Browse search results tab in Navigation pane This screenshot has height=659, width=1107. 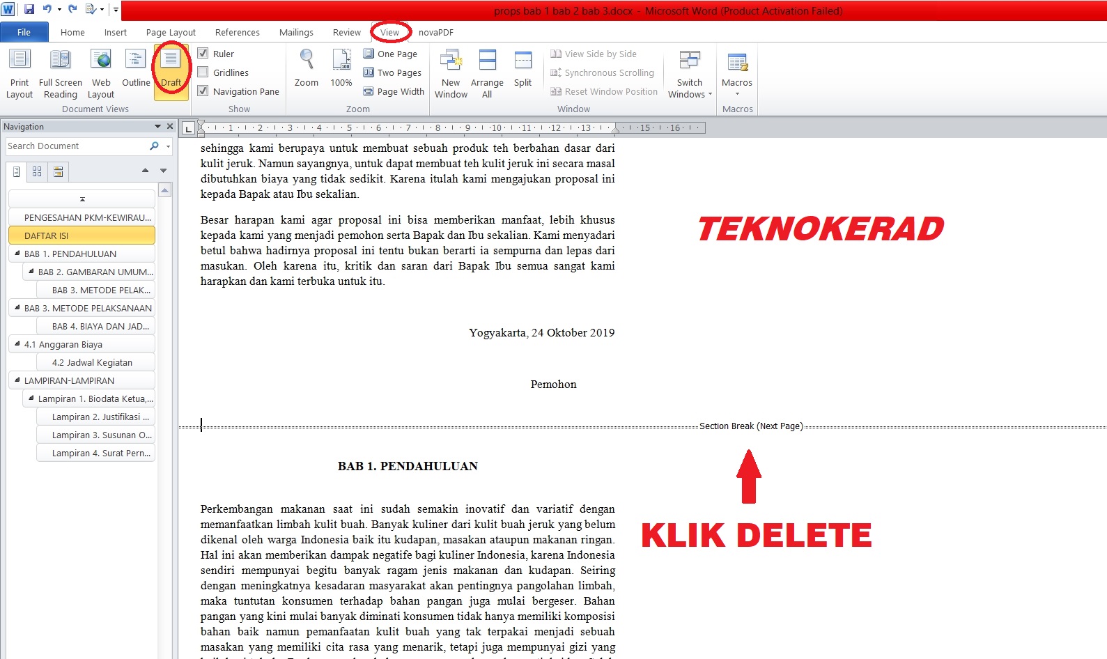(59, 171)
